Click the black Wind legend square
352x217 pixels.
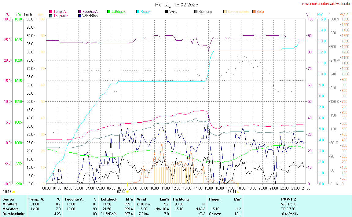[x=167, y=12]
